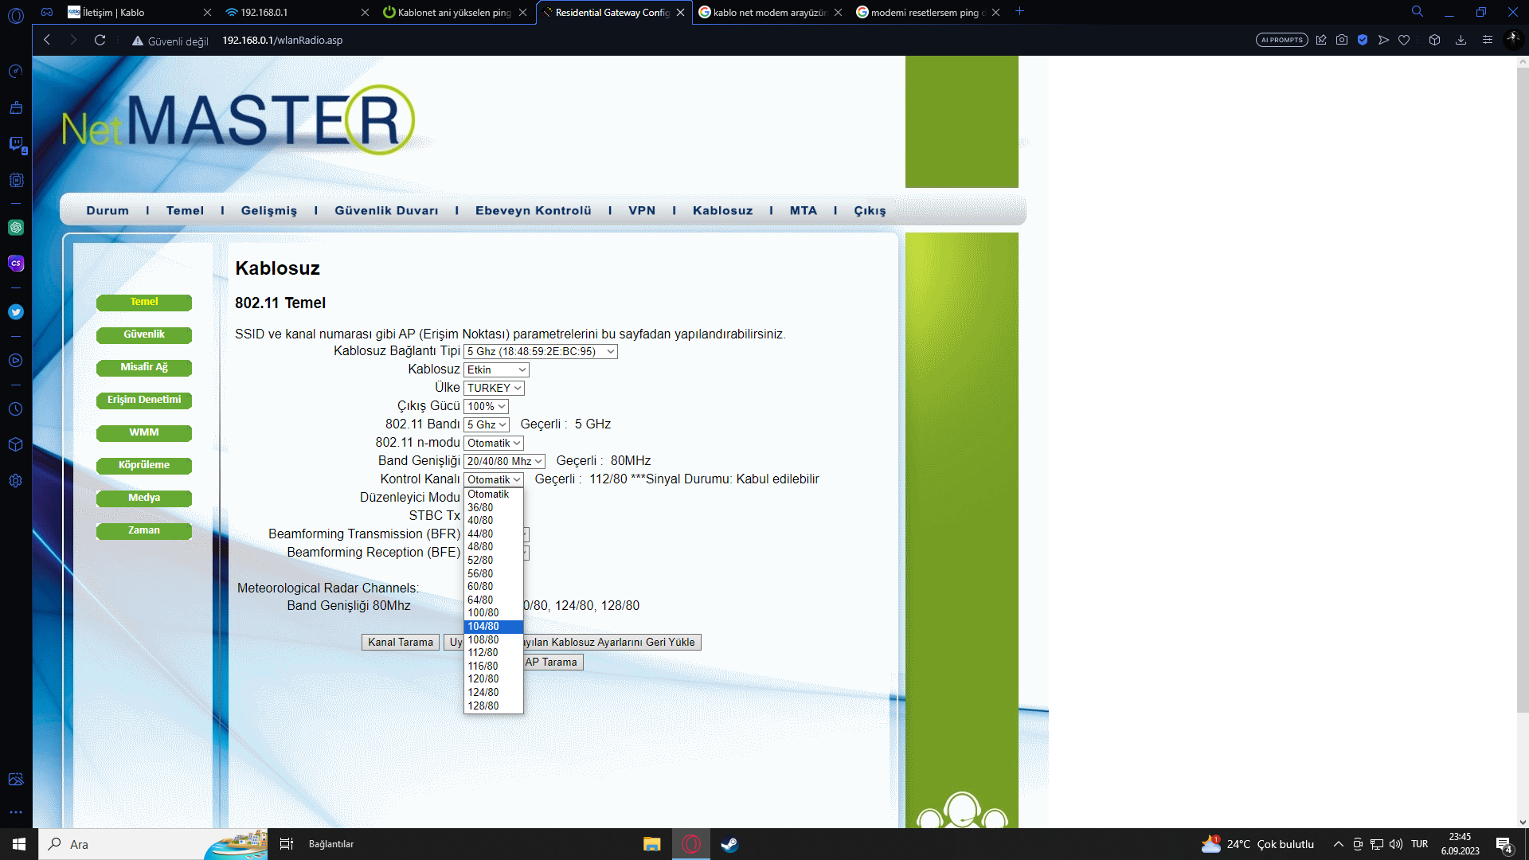Image resolution: width=1529 pixels, height=860 pixels.
Task: Open Twitch in the Opera sidebar
Action: (x=16, y=144)
